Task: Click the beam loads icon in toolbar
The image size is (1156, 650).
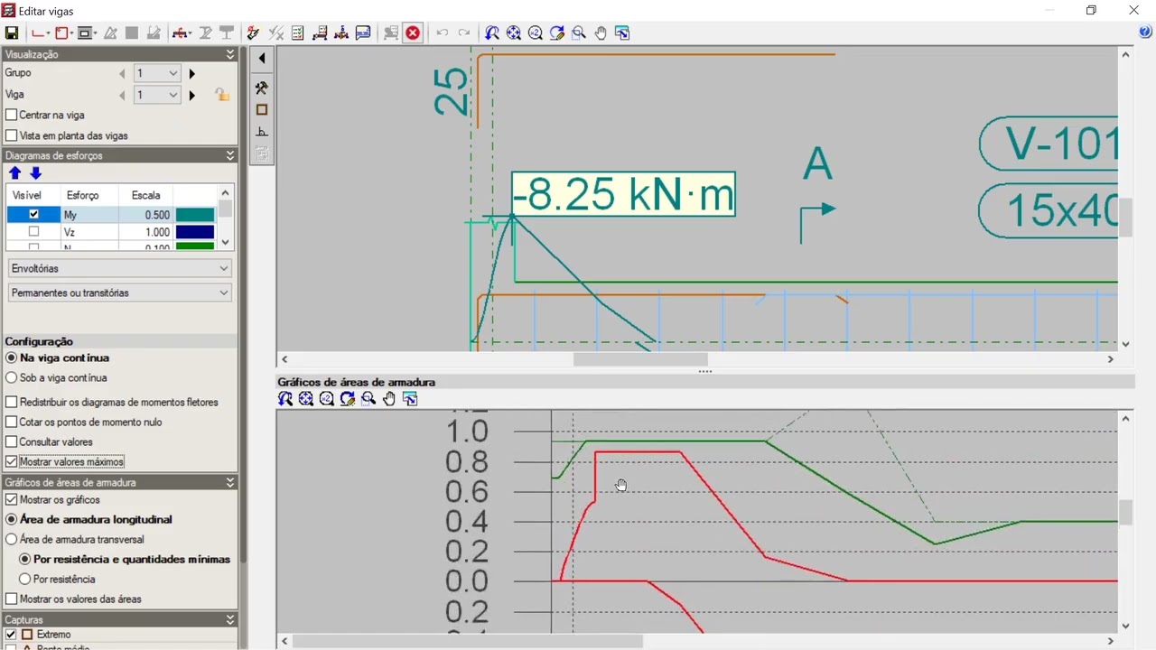Action: pyautogui.click(x=341, y=33)
